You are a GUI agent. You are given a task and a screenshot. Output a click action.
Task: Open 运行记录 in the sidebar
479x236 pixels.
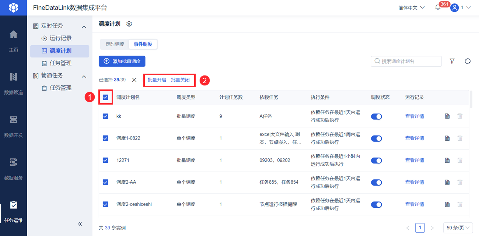point(60,38)
